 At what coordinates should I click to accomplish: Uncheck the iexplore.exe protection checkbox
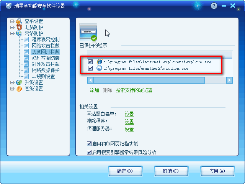pyautogui.click(x=90, y=62)
